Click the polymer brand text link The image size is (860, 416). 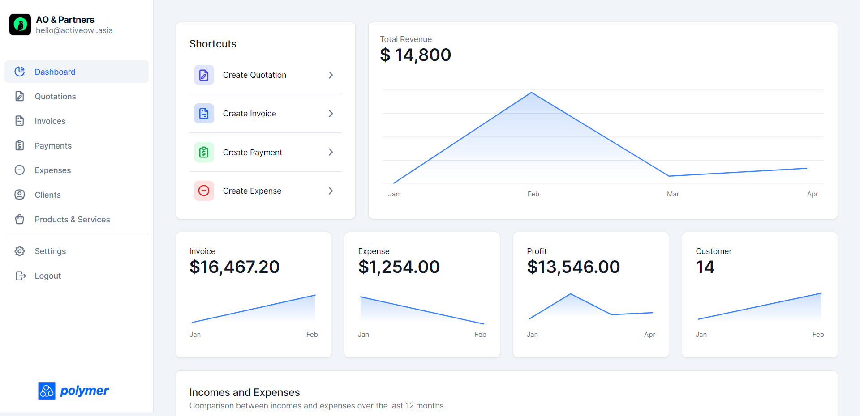tap(85, 391)
